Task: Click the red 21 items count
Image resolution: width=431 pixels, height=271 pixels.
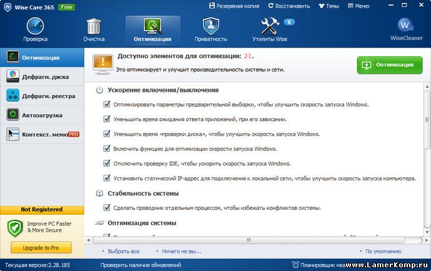Action: (247, 56)
